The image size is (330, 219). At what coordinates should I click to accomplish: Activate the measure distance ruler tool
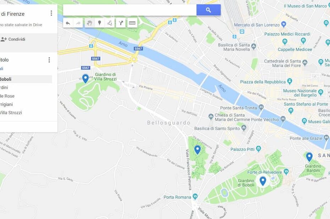[132, 23]
